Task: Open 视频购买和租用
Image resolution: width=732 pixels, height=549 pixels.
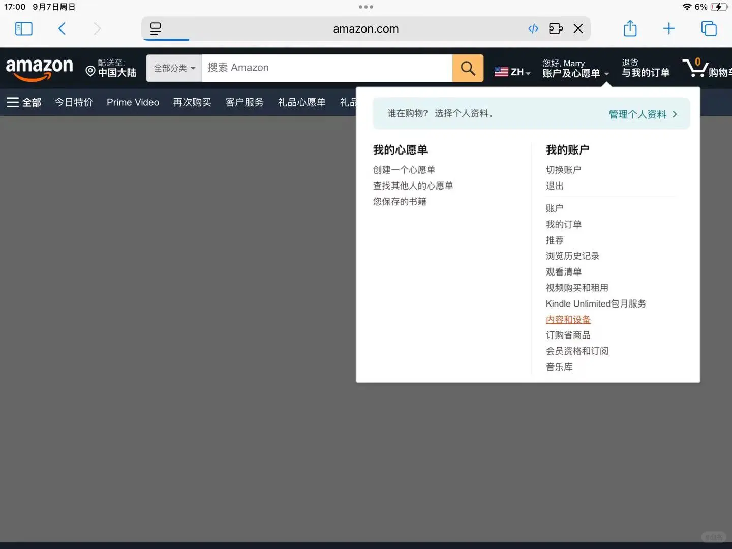Action: click(577, 288)
